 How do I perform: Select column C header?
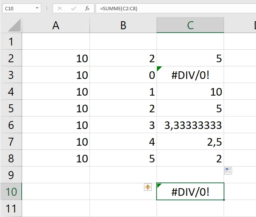[190, 25]
